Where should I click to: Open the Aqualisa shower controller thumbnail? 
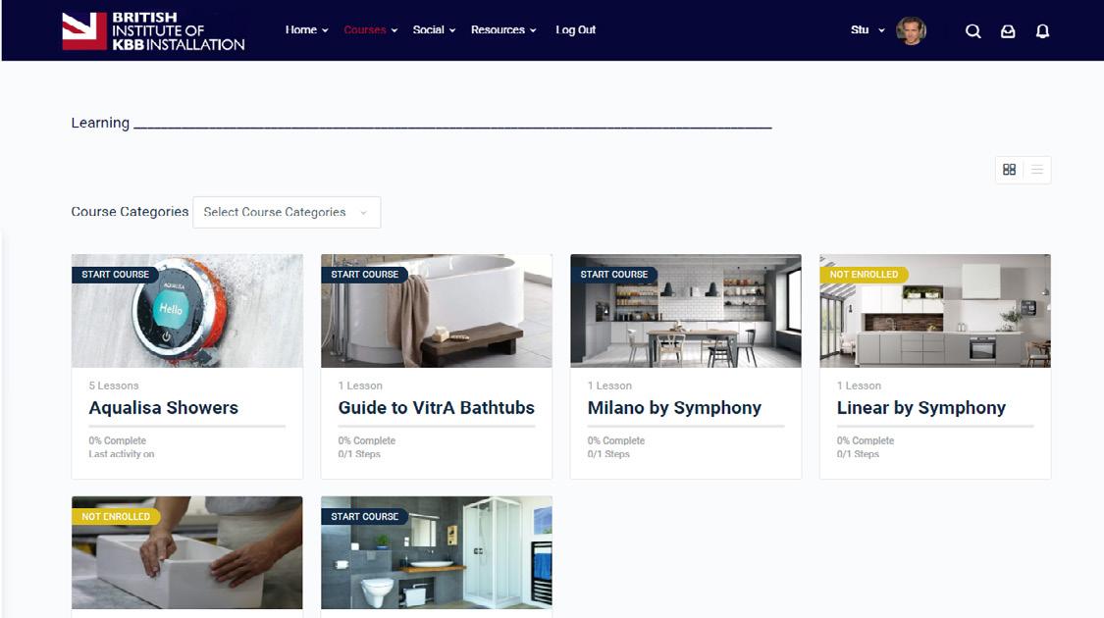pos(187,311)
